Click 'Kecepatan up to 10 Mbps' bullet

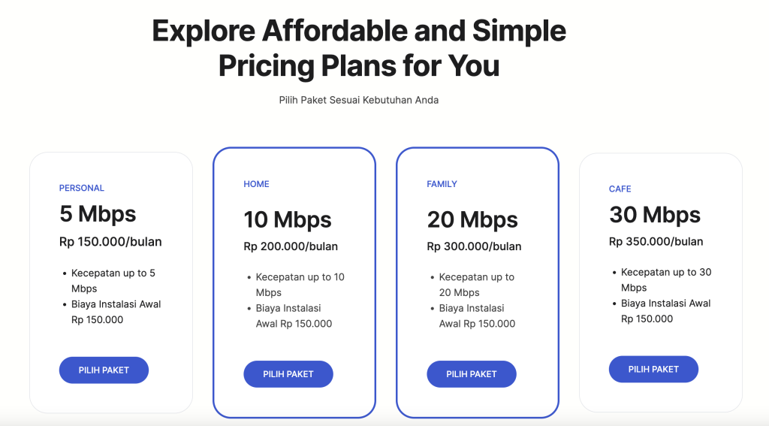pos(300,285)
